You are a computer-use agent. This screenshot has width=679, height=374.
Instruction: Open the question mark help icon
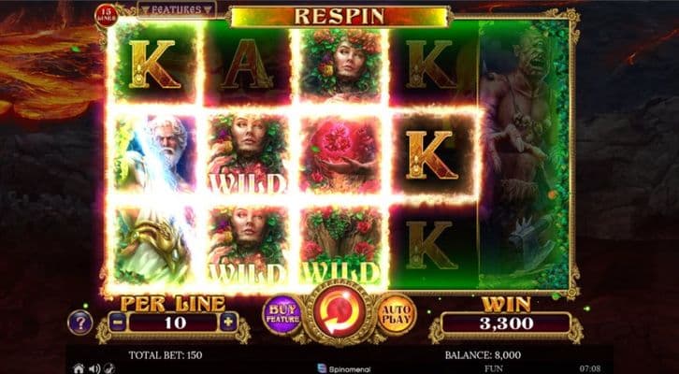click(80, 323)
